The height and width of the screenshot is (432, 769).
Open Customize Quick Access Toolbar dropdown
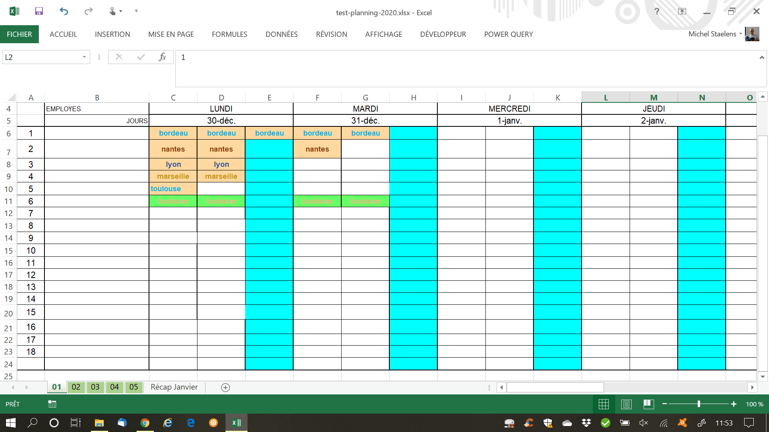(x=136, y=11)
